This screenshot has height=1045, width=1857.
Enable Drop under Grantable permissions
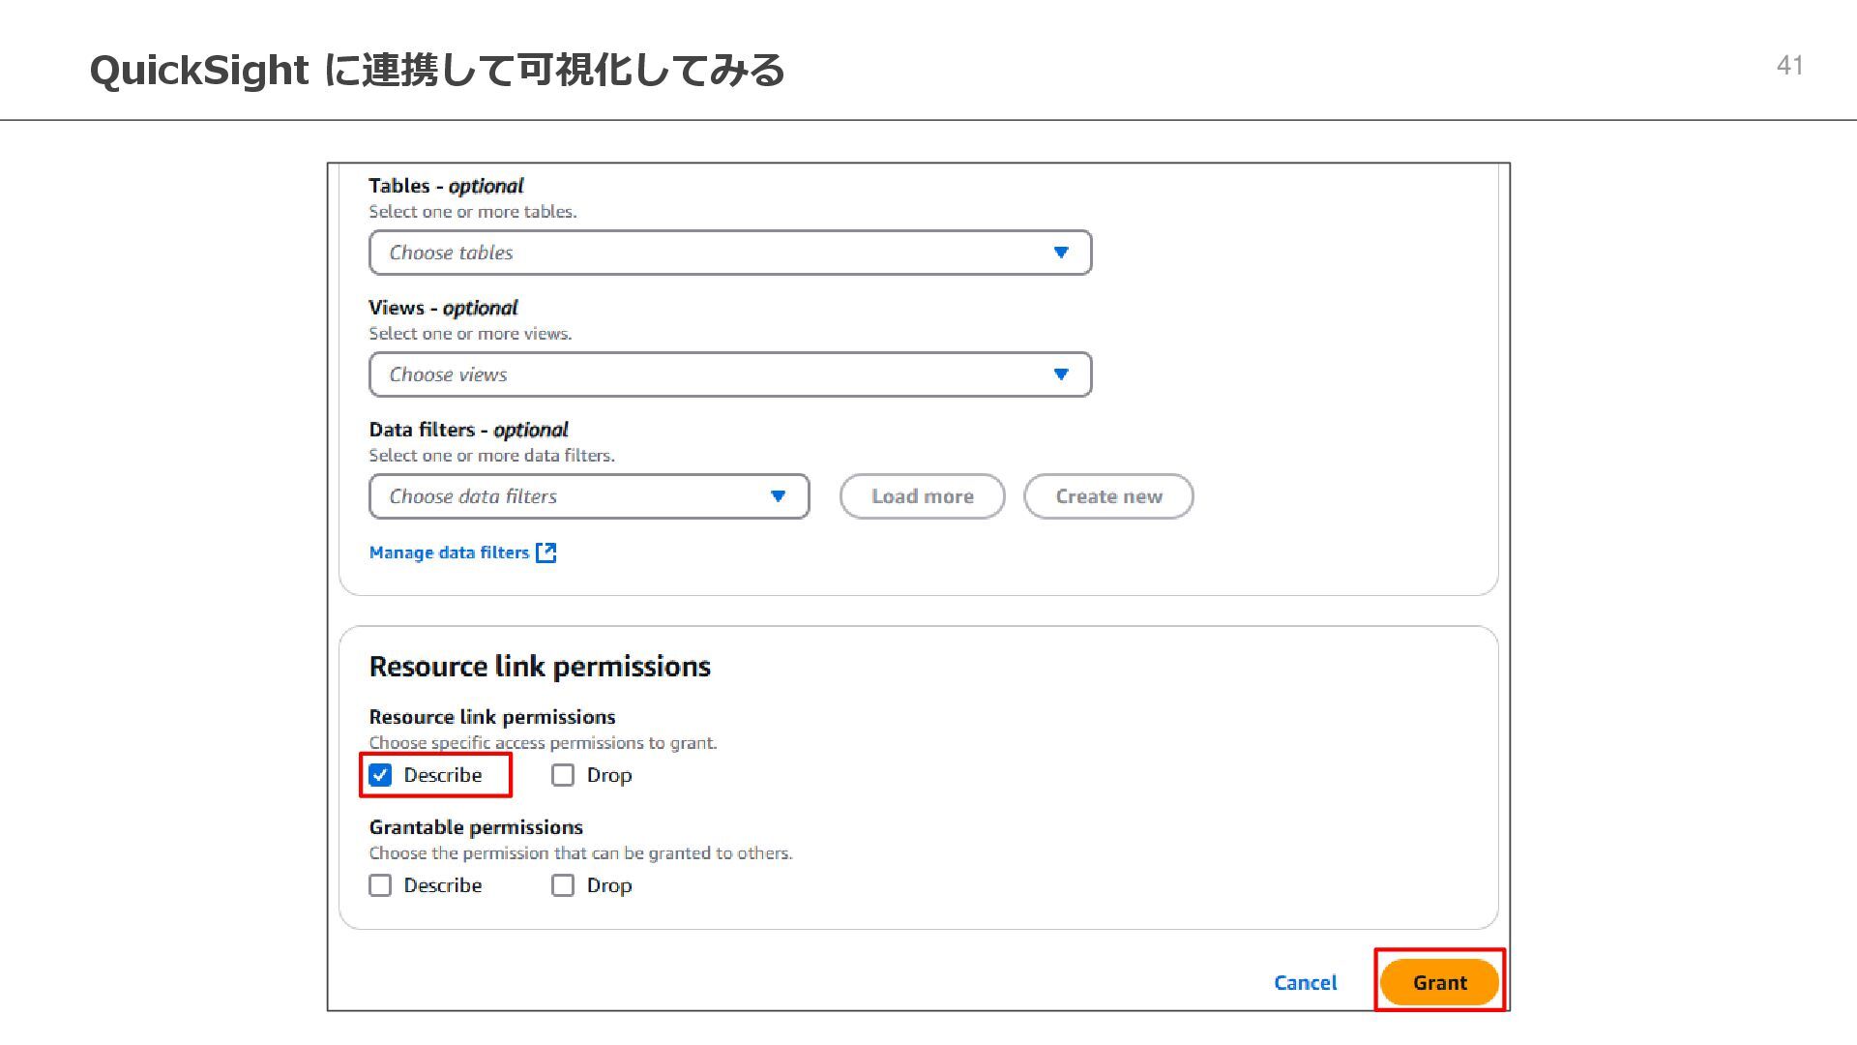(x=563, y=885)
